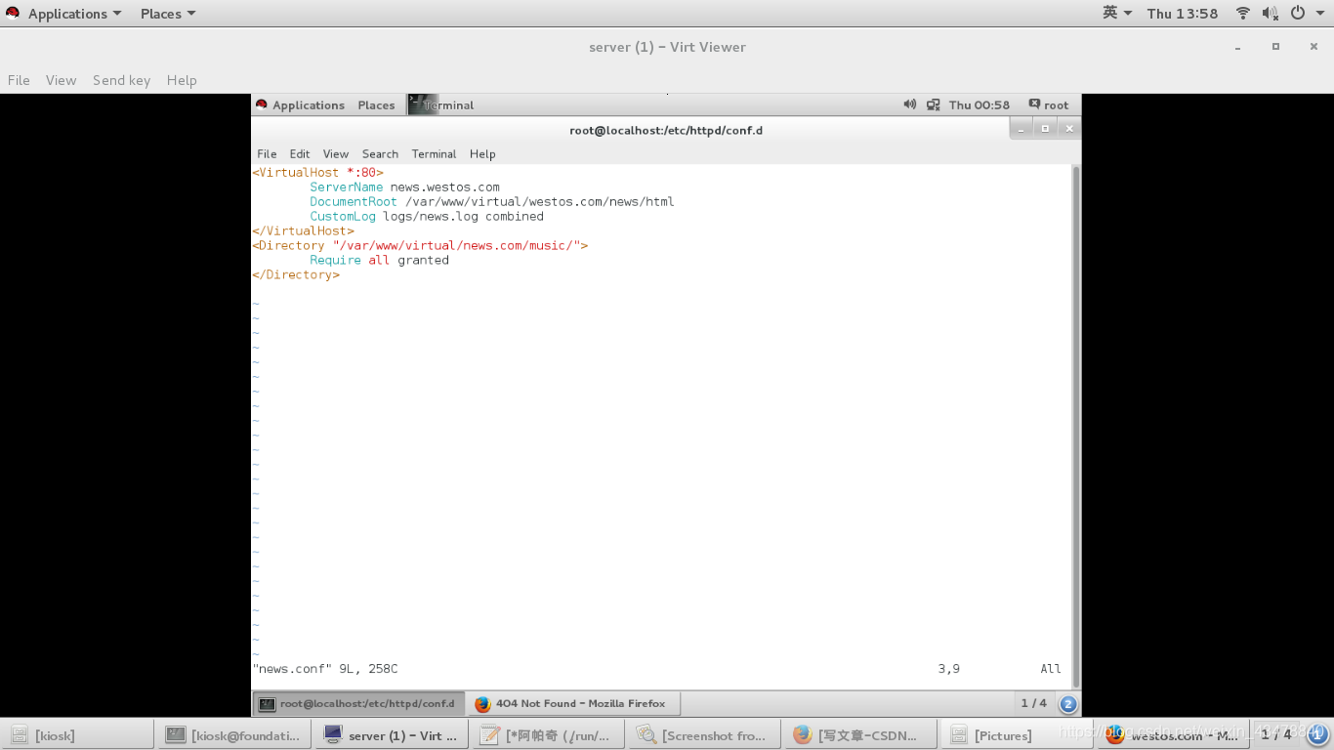
Task: Open terminal Terminal menu
Action: [434, 154]
